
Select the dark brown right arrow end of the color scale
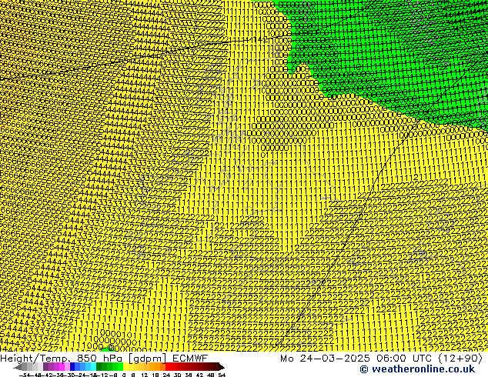221,367
